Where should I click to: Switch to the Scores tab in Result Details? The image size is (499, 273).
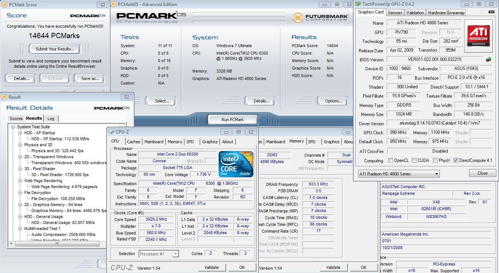pos(16,119)
